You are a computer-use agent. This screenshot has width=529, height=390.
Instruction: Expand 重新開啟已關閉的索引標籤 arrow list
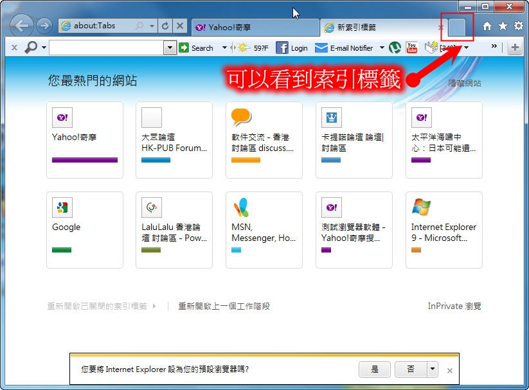(x=154, y=306)
